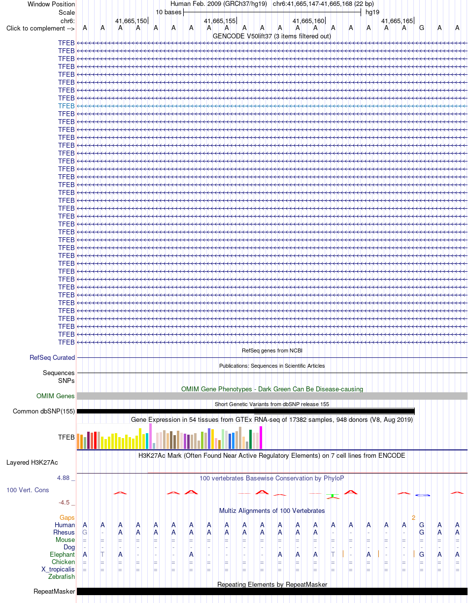Screen dimensions: 468x603
Task: Click the Window Position ruler label
Action: click(51, 4)
